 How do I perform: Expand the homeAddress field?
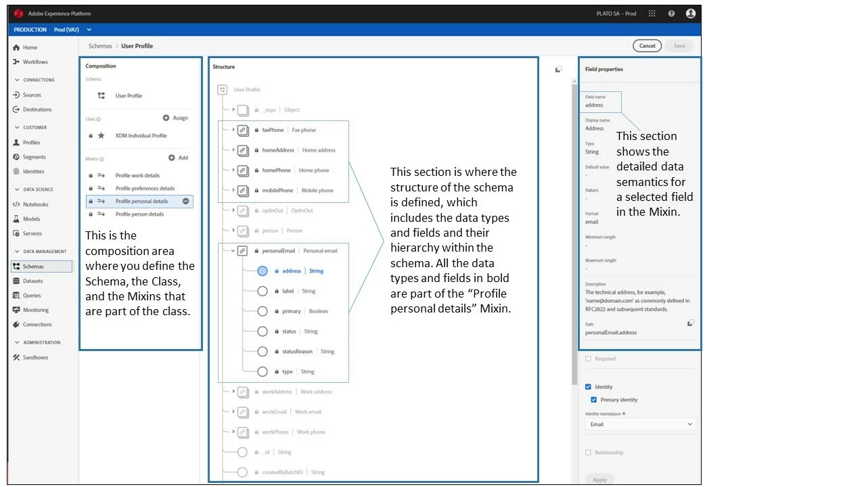tap(233, 150)
